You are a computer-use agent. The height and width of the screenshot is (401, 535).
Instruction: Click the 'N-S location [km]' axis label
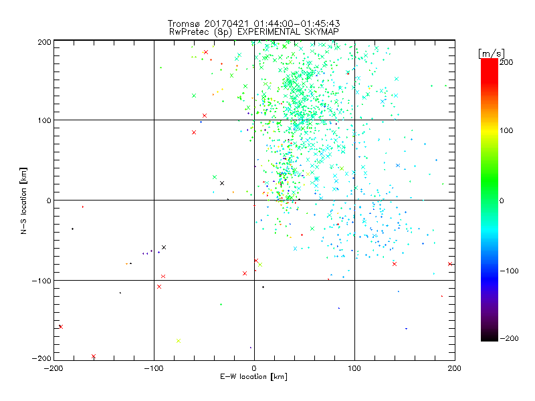point(23,200)
